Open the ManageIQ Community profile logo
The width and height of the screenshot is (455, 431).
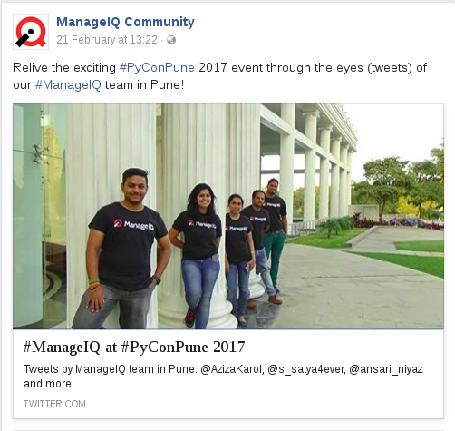31,32
